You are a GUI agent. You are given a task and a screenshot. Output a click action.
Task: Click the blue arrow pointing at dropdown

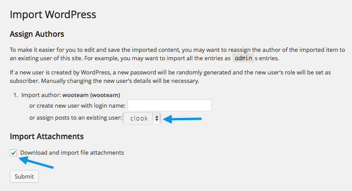184,119
